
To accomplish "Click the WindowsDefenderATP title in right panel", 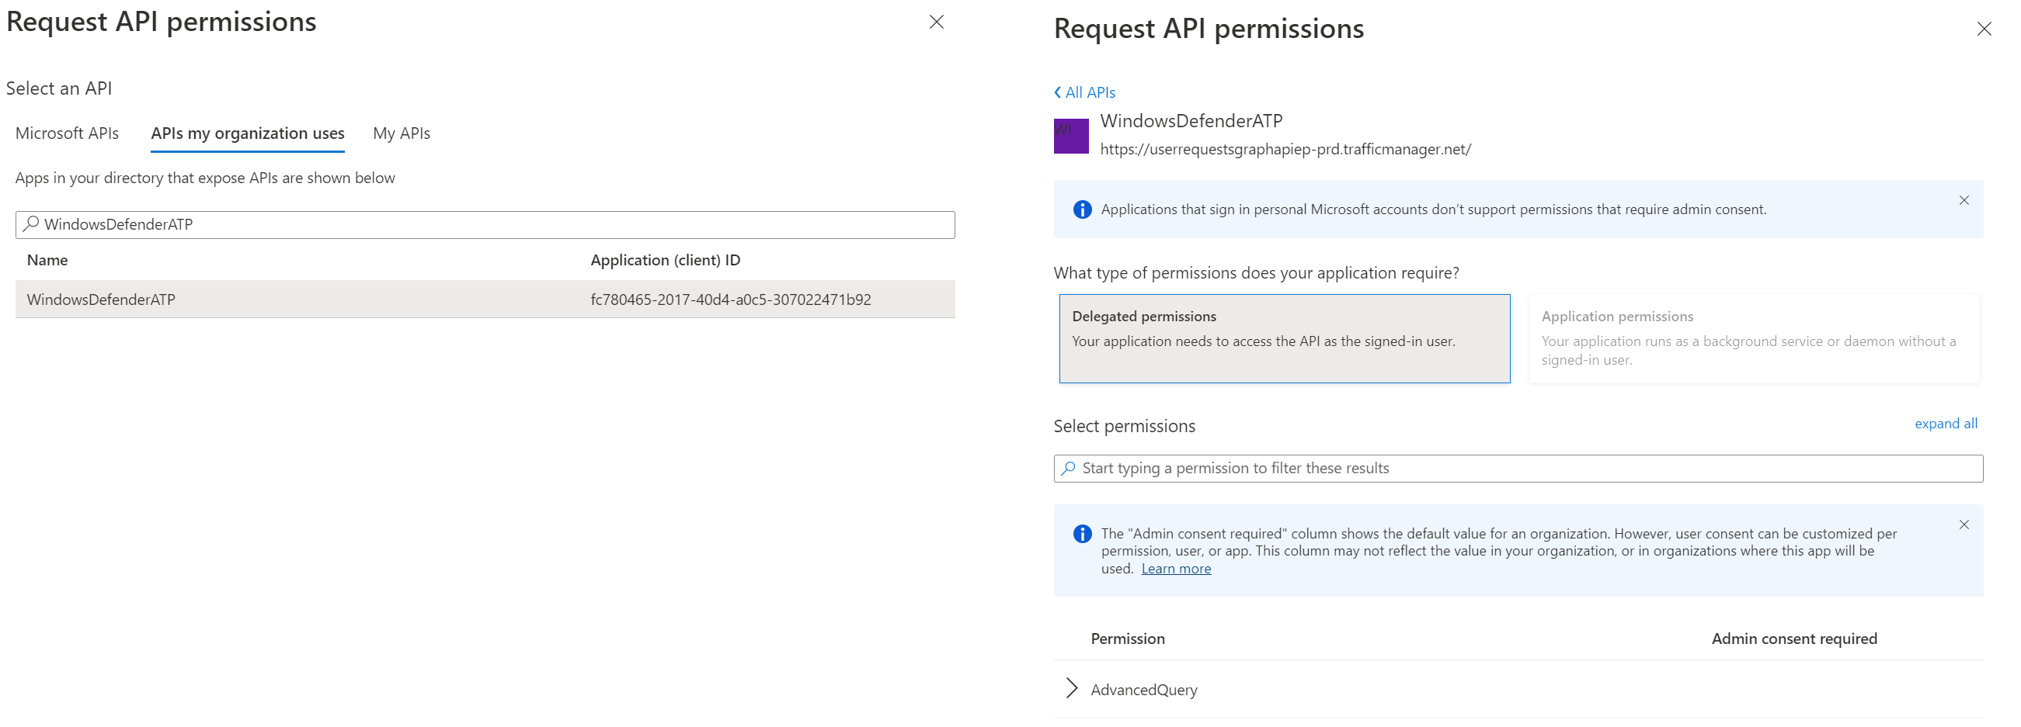I will tap(1191, 120).
